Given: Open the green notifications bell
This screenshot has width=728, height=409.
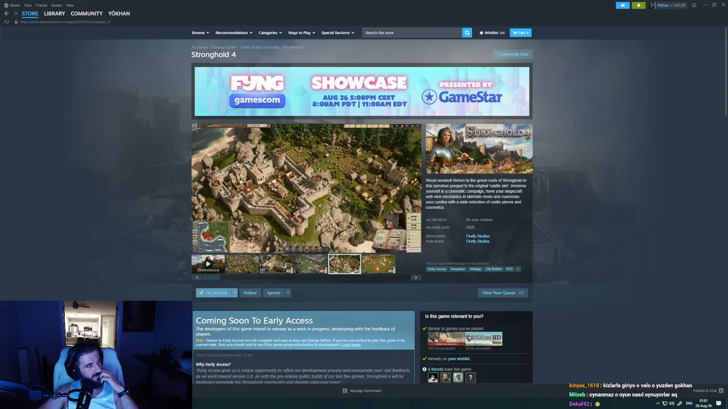Looking at the screenshot, I should tap(638, 5).
